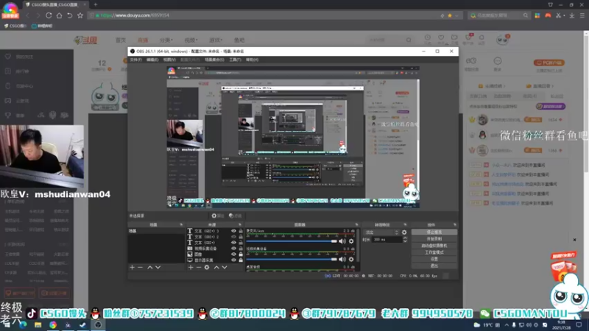
Task: Expand the 分类 dropdown in Douyu nav
Action: (x=166, y=40)
